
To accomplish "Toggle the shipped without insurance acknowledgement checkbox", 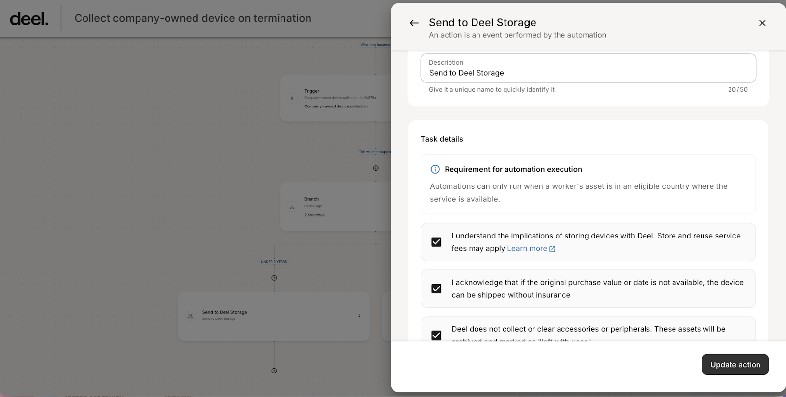I will coord(436,289).
